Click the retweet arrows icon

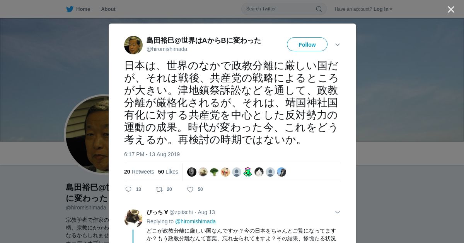pyautogui.click(x=159, y=189)
